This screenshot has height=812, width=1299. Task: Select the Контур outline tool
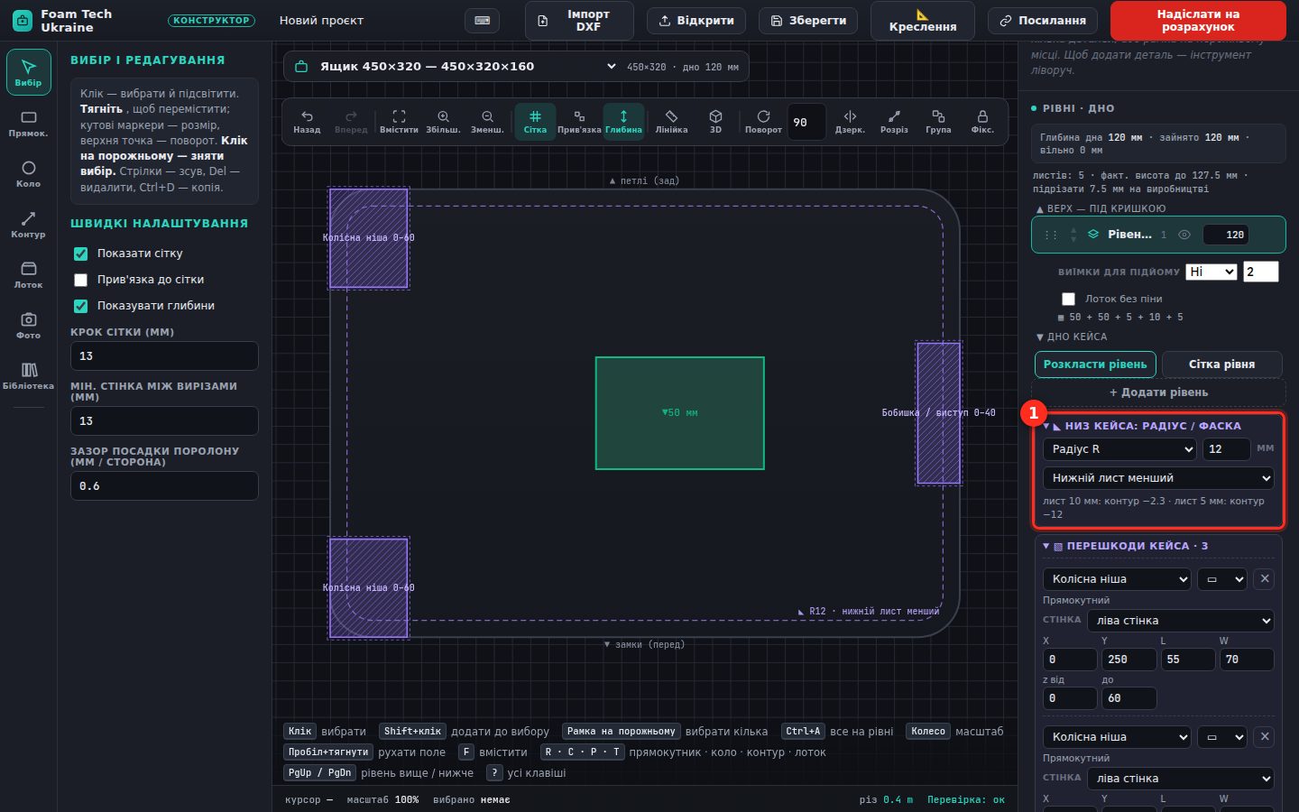(28, 225)
